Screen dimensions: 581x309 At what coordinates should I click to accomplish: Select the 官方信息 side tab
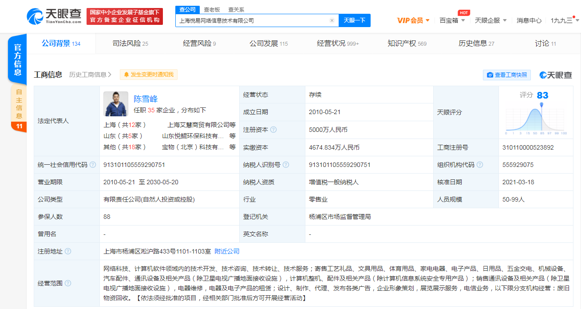(x=18, y=59)
